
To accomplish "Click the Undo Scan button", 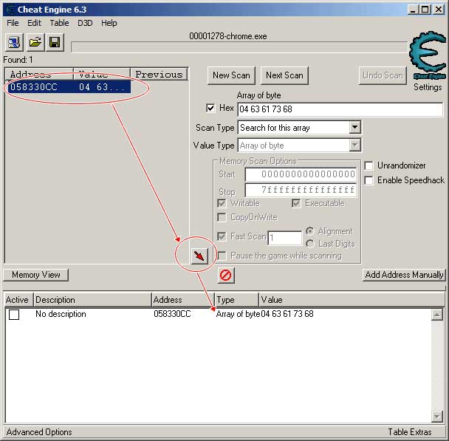I will point(383,75).
